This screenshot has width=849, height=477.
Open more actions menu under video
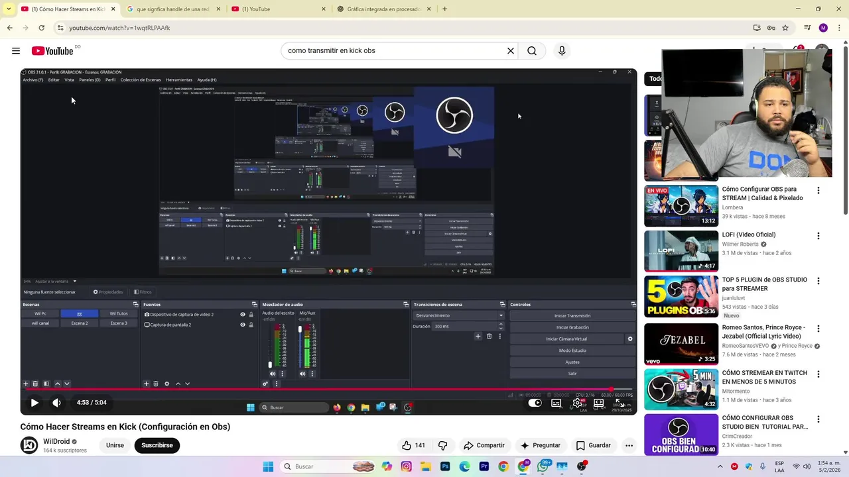pyautogui.click(x=629, y=445)
